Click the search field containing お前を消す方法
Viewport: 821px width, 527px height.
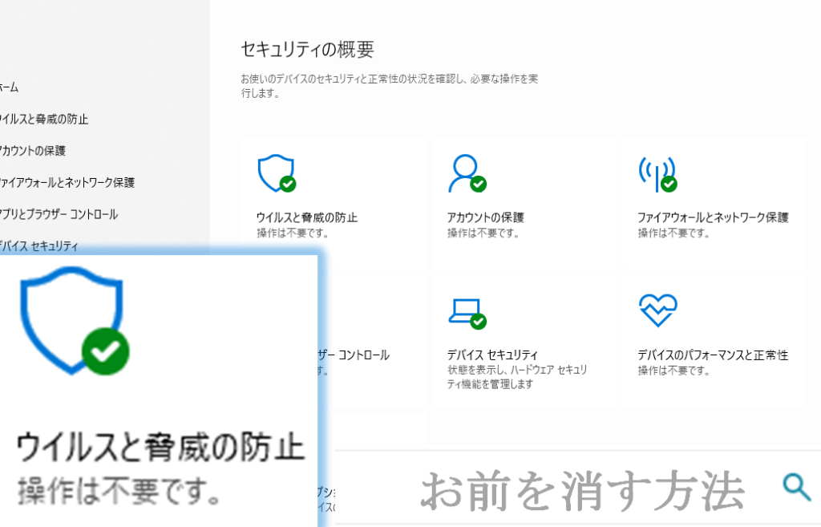(584, 489)
